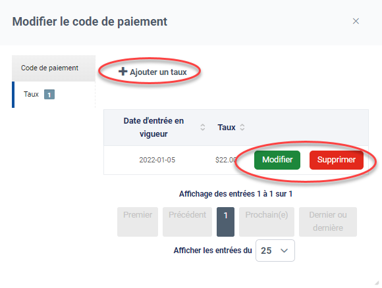Screen dimensions: 382x288
Task: Click the Taux count badge showing 1
Action: tap(49, 95)
